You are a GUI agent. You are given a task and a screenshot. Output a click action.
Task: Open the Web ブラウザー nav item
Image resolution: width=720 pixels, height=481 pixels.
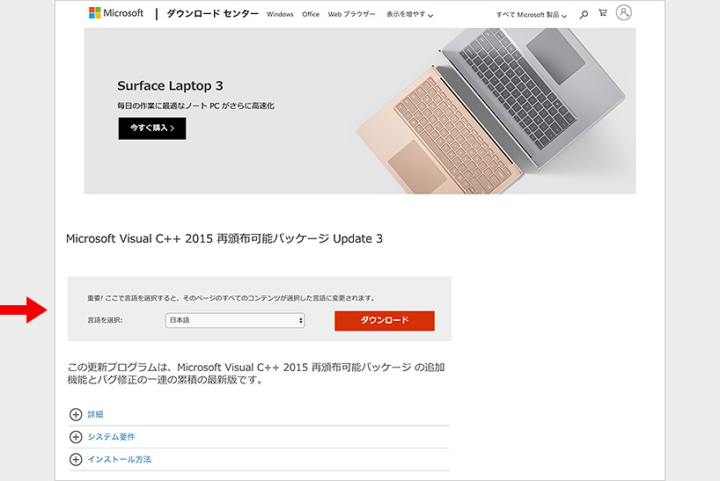(351, 14)
